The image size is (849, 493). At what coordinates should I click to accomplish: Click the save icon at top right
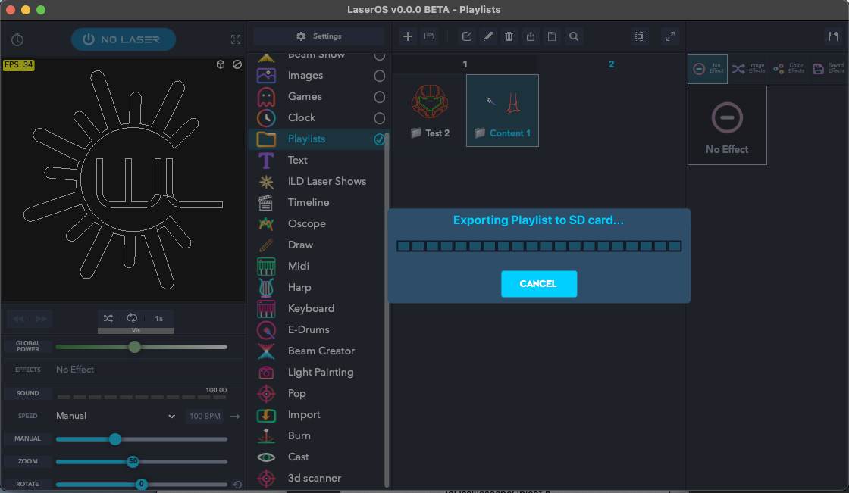(833, 36)
